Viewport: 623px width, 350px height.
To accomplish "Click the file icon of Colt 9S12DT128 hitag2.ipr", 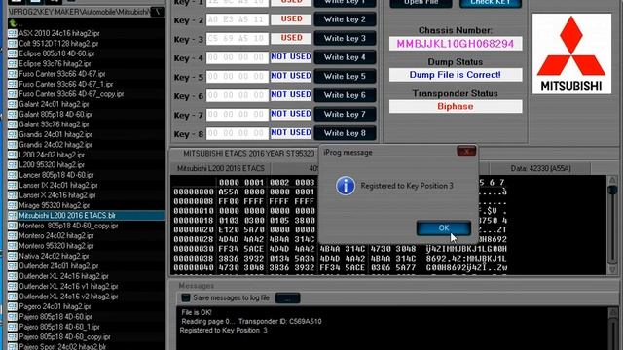I will [13, 44].
